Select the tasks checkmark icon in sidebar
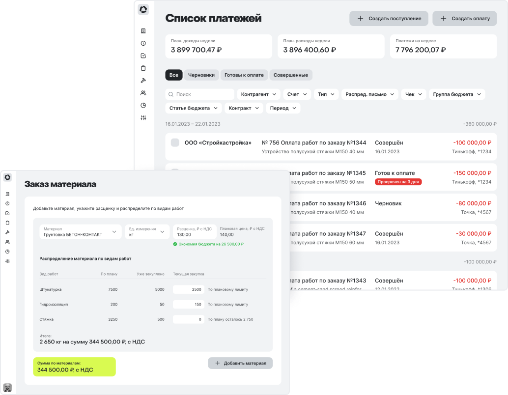Image resolution: width=508 pixels, height=395 pixels. (x=143, y=56)
